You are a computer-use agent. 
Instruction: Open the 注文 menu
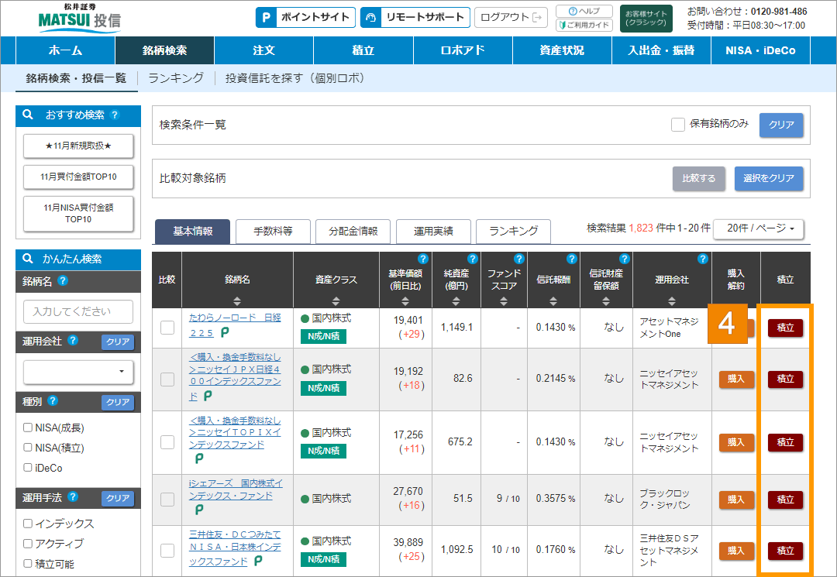(x=263, y=50)
